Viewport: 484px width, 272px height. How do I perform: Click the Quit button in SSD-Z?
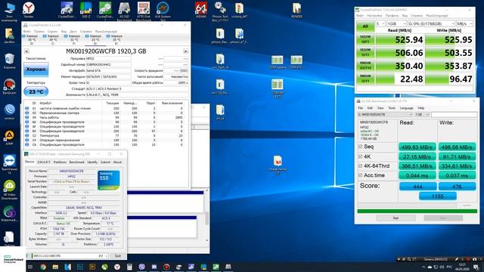point(118,255)
